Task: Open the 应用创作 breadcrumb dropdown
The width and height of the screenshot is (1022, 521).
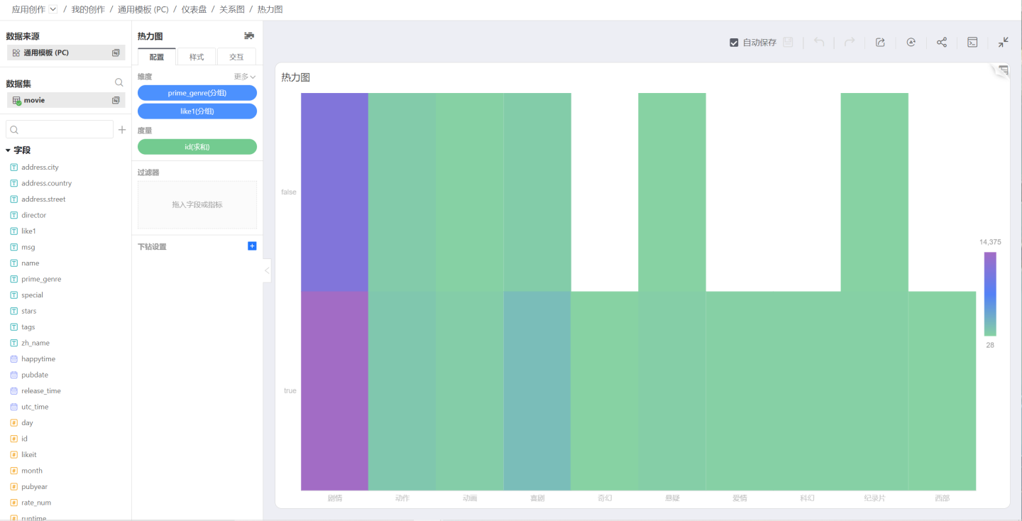Action: coord(53,9)
